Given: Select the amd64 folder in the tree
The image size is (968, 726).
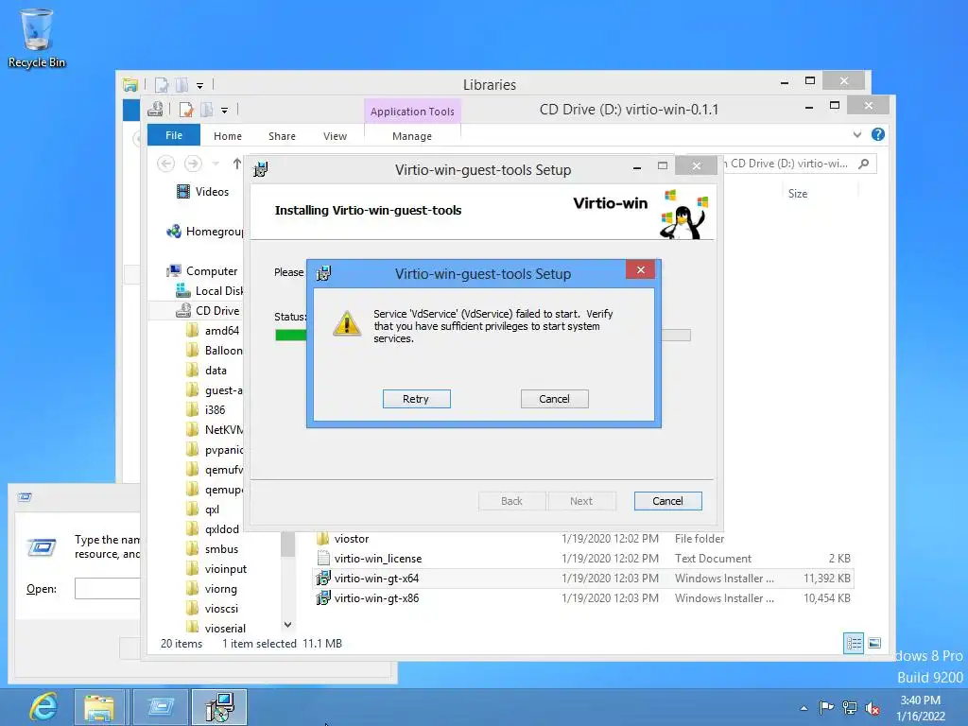Looking at the screenshot, I should [x=213, y=330].
